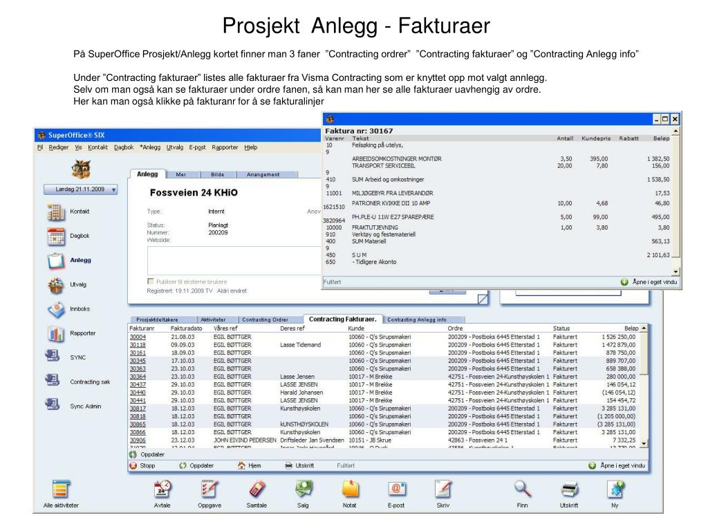This screenshot has height=531, width=708.
Task: Toggle Publiser til eksterne brukere checkbox
Action: (150, 281)
